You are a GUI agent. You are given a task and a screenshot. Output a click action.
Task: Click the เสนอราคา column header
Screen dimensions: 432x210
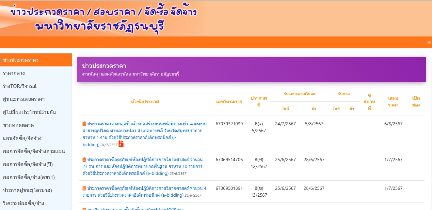point(393,102)
